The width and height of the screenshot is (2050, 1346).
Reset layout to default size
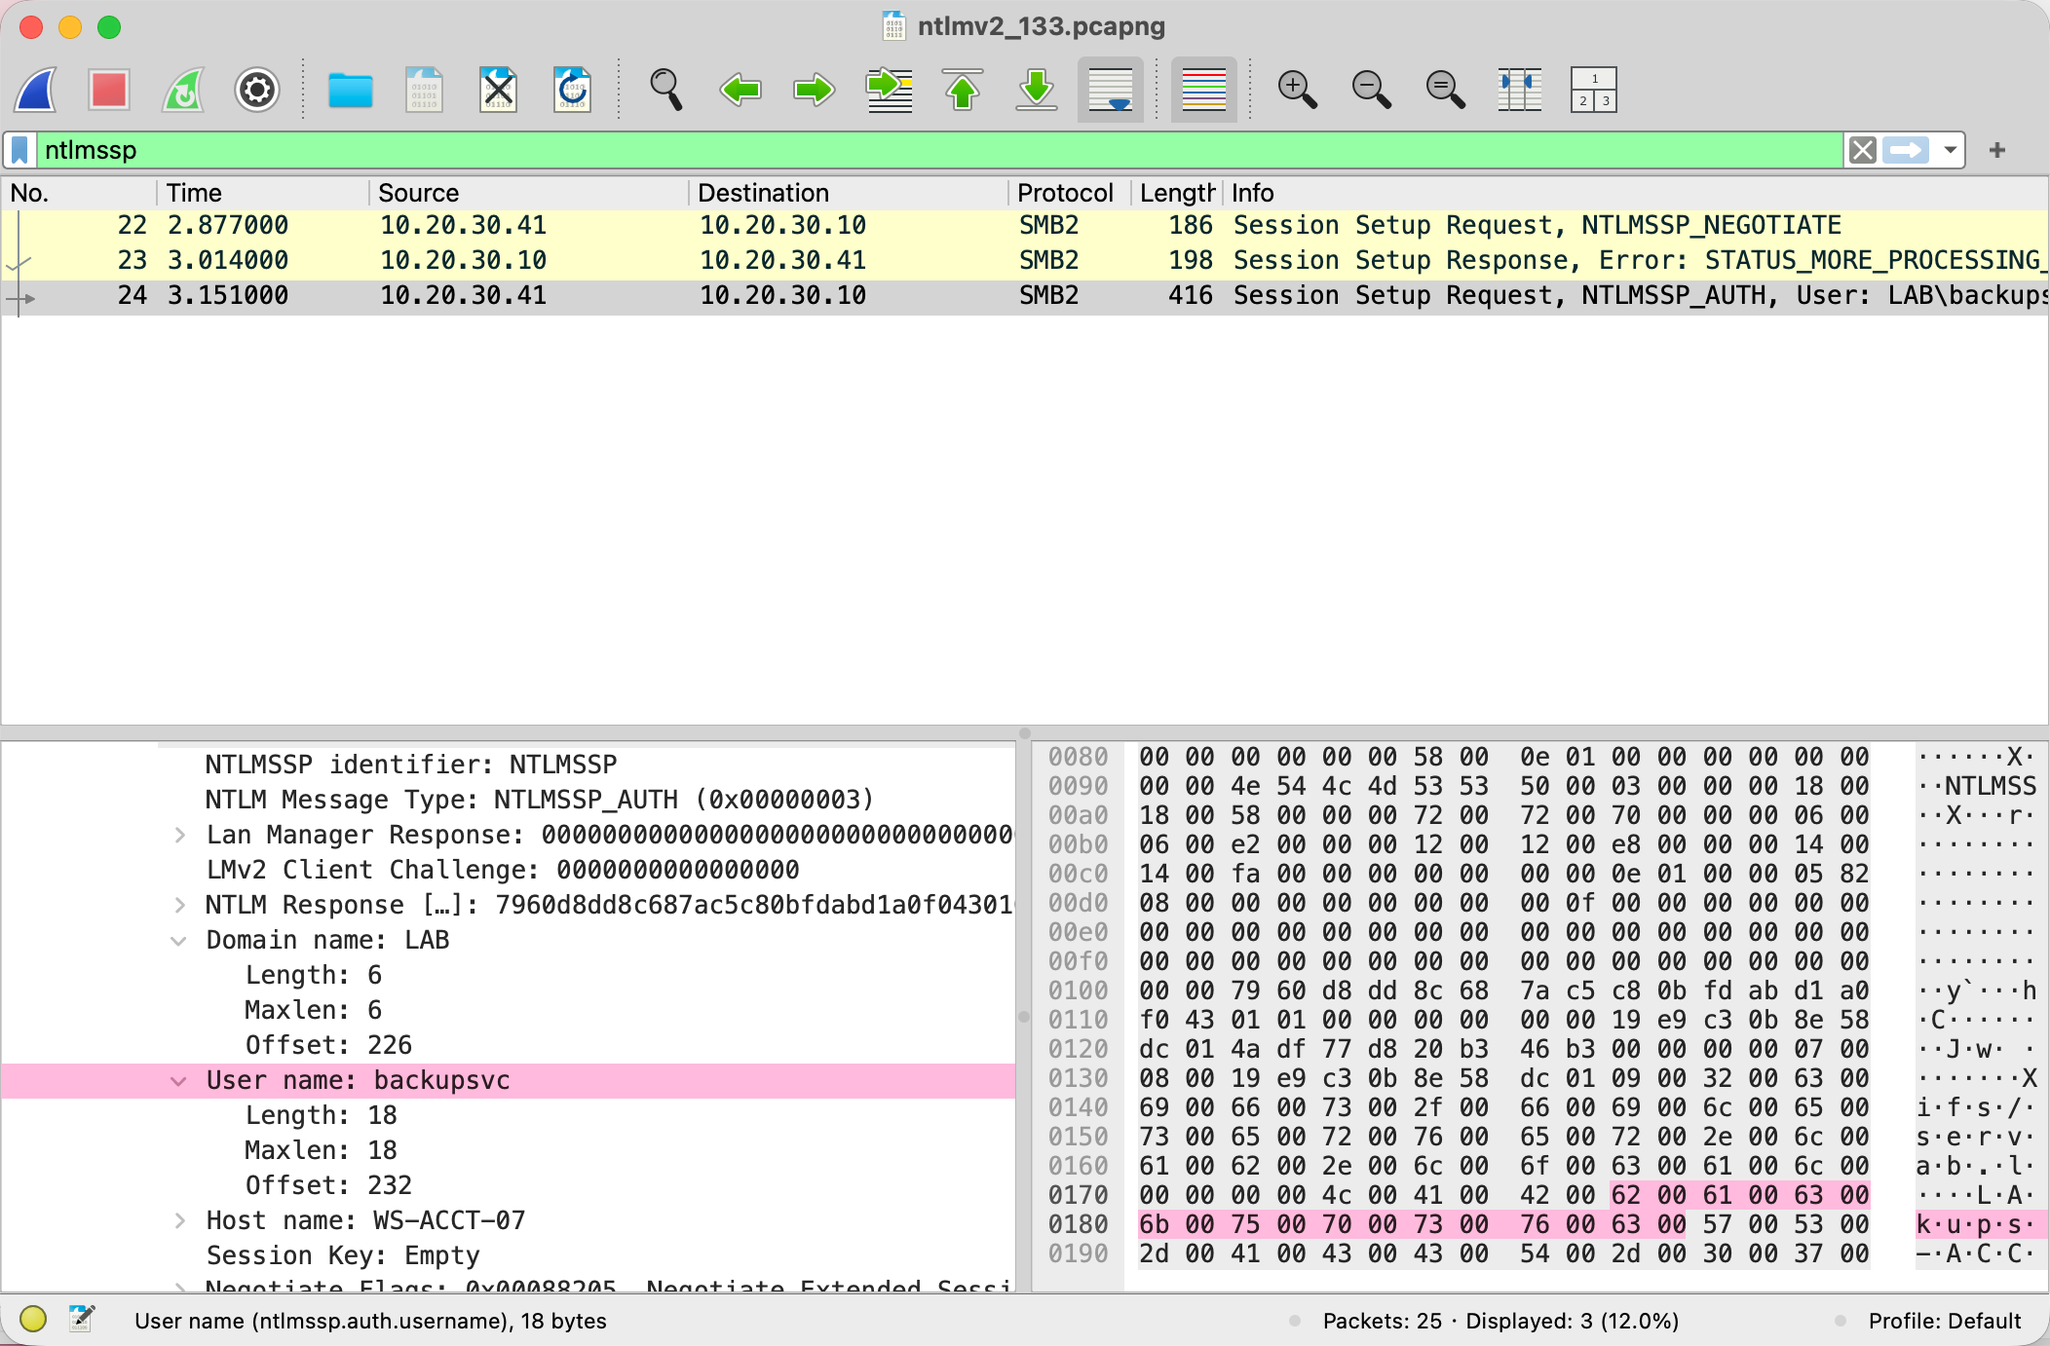click(1594, 91)
